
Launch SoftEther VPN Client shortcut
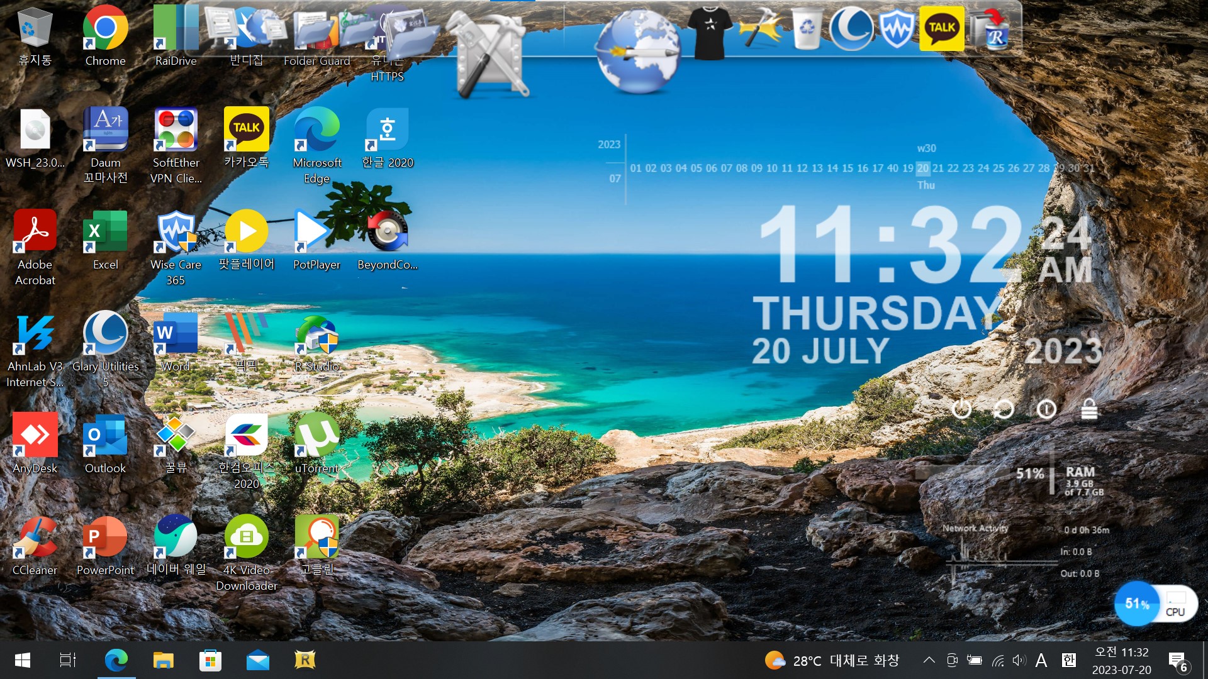(x=176, y=130)
